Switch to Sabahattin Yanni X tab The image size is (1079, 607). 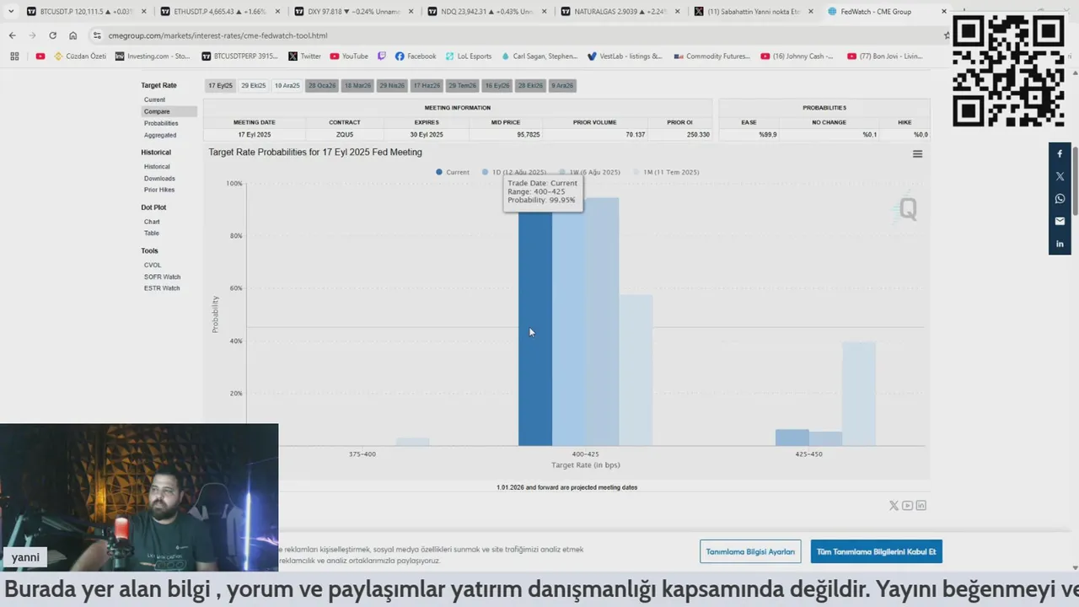click(753, 12)
